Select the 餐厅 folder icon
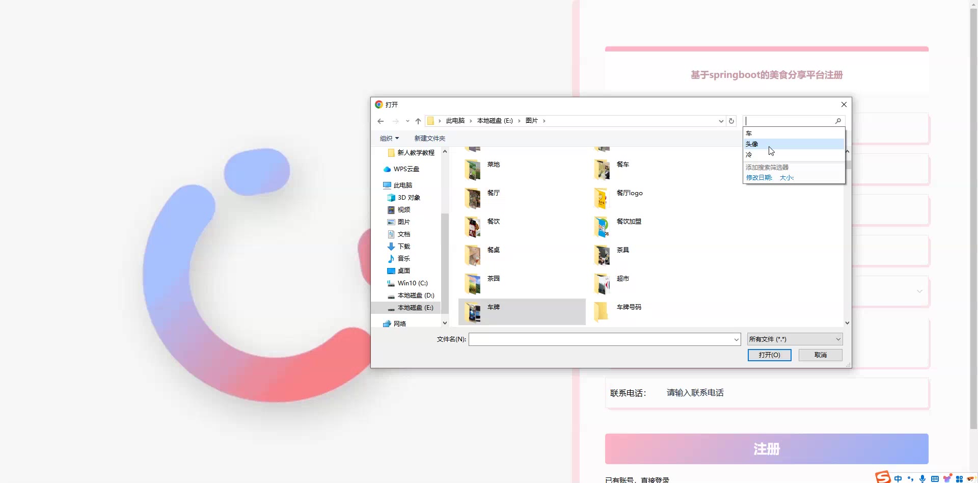This screenshot has width=978, height=483. (473, 198)
